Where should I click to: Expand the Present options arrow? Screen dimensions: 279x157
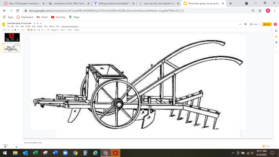click(x=260, y=24)
